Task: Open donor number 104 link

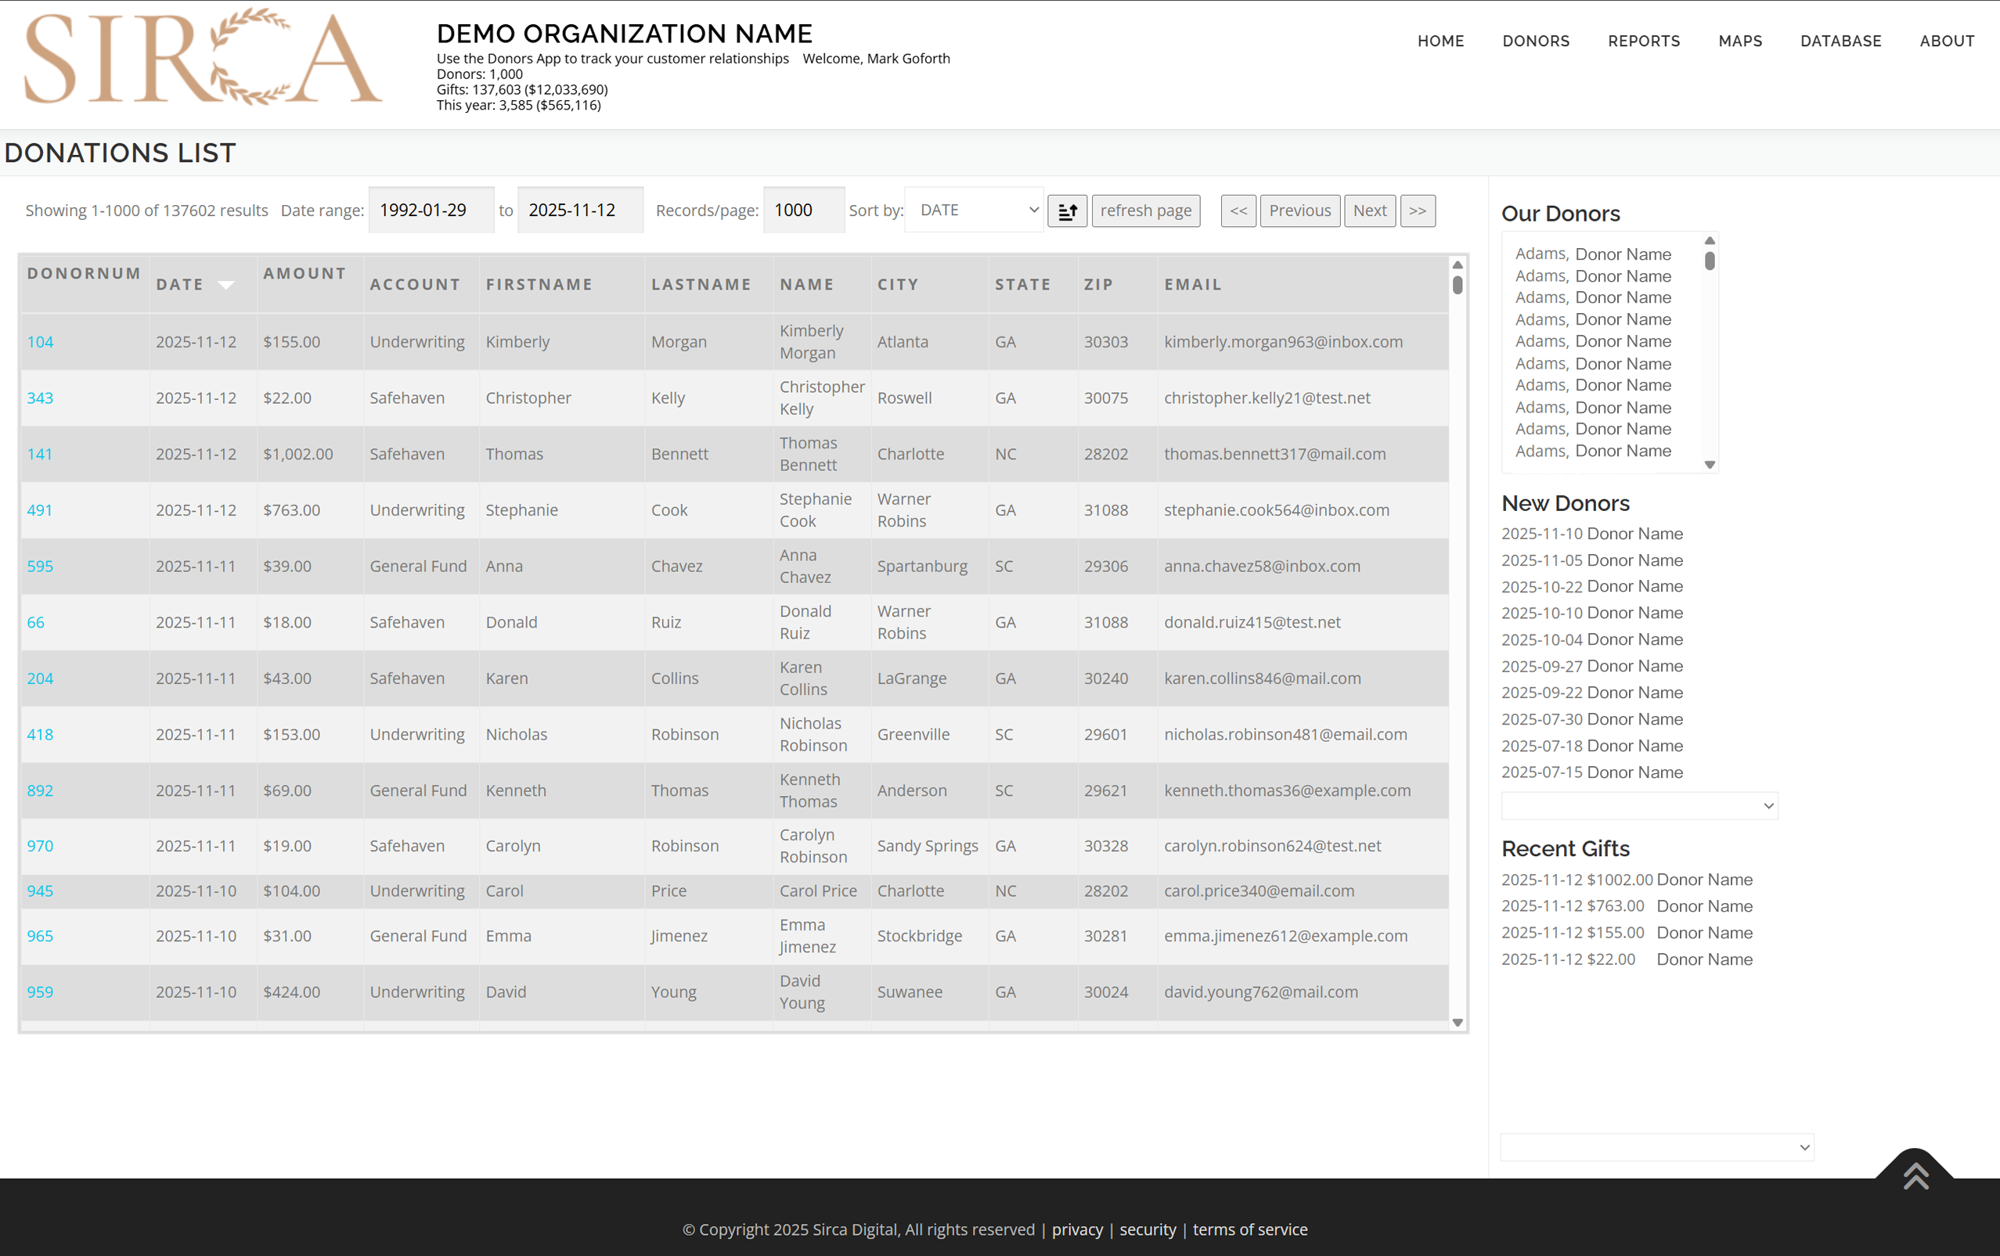Action: (x=40, y=342)
